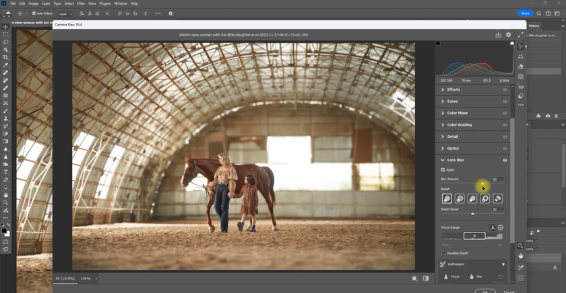Select the Edit sliders icon in Camera Raw
This screenshot has height=293, width=566.
pos(520,46)
